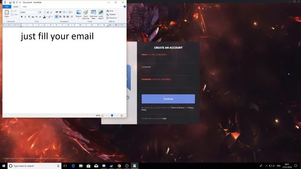Open the File menu in WordPad
This screenshot has width=301, height=169.
[x=7, y=7]
